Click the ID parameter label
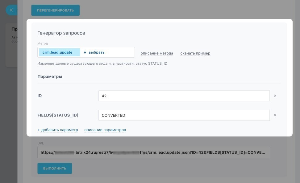300x183 pixels. click(40, 96)
